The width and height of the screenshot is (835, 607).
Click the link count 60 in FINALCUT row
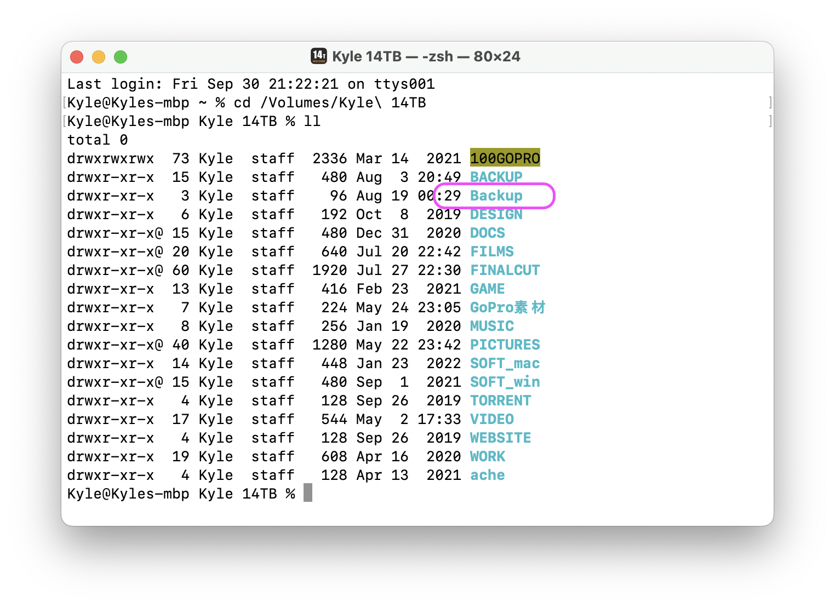coord(181,270)
